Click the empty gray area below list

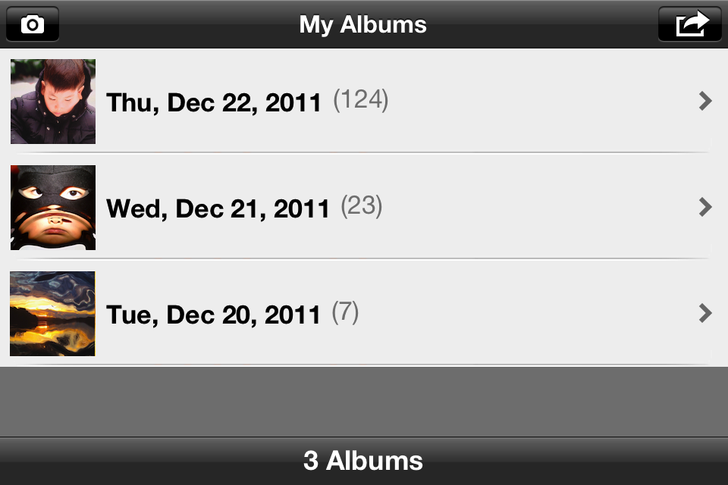pyautogui.click(x=364, y=402)
